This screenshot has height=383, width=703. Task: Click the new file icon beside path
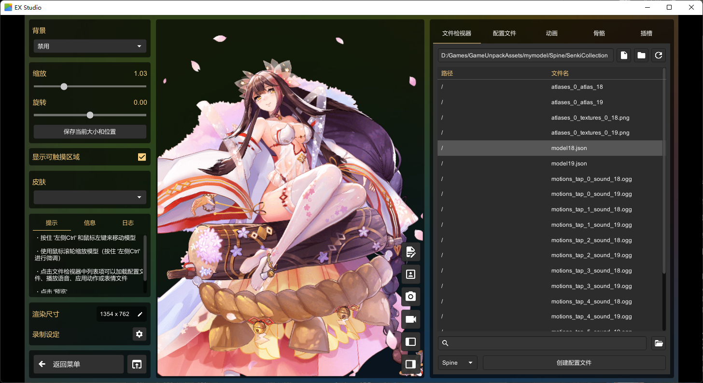[x=624, y=55]
